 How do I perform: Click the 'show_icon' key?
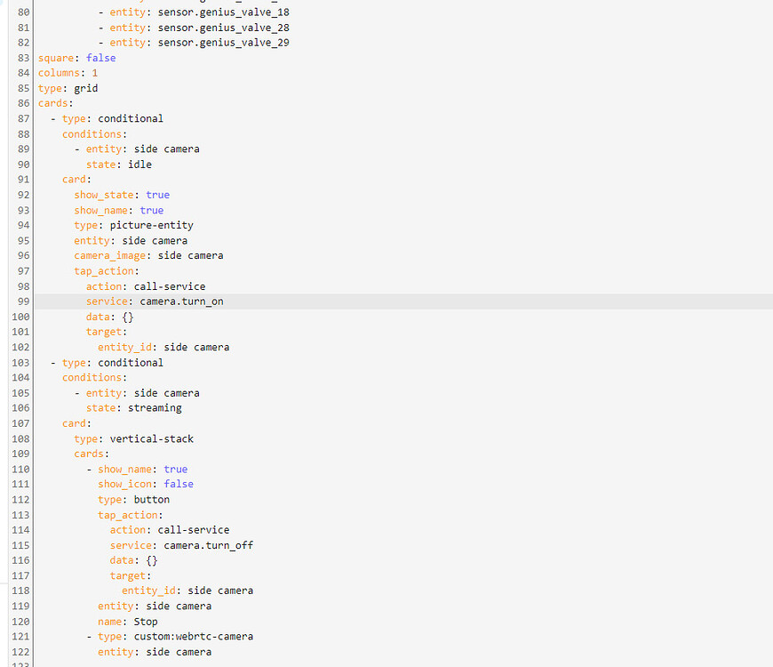tap(124, 484)
